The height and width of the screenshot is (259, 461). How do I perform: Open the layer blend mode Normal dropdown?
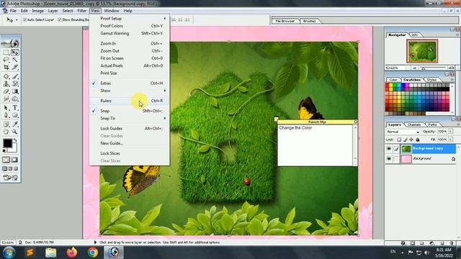point(403,132)
